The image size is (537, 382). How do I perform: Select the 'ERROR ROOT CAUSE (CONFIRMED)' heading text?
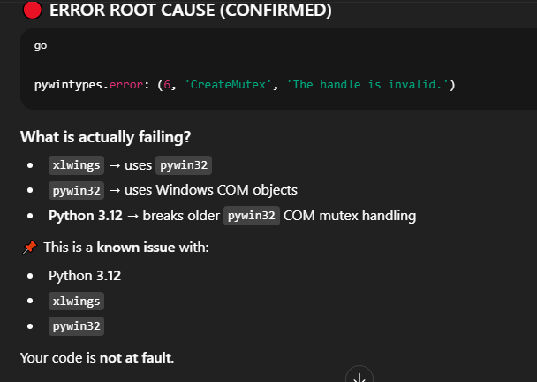(x=191, y=11)
